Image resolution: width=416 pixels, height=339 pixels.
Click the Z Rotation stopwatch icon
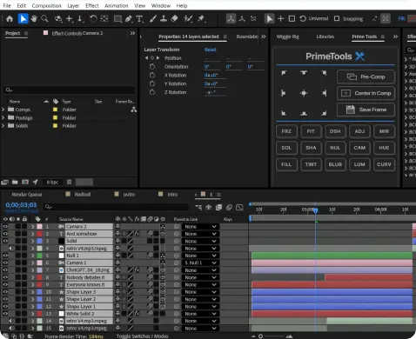click(x=152, y=92)
